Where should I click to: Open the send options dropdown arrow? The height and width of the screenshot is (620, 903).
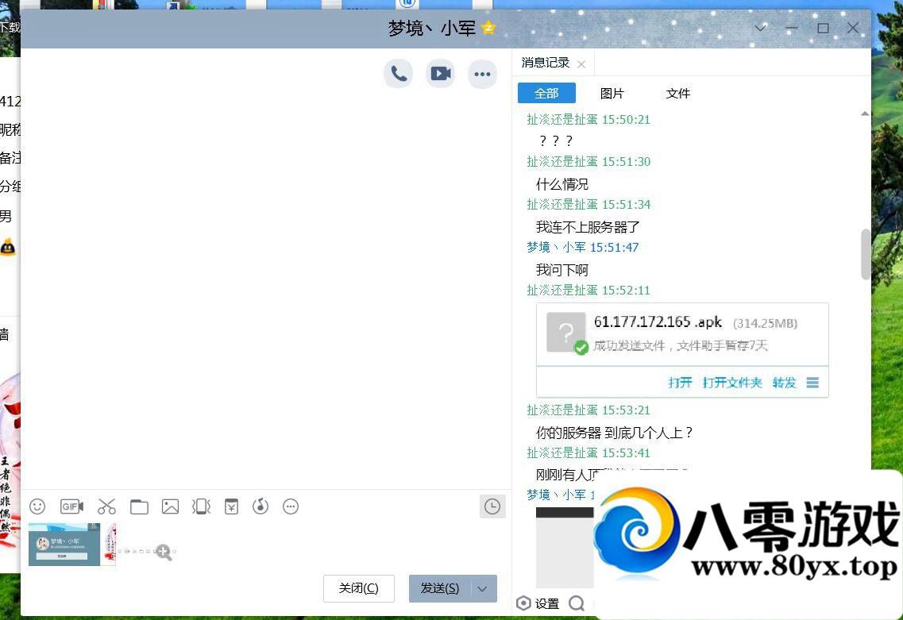[481, 588]
